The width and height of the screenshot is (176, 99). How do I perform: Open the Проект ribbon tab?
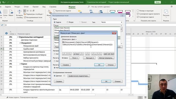click(x=35, y=7)
